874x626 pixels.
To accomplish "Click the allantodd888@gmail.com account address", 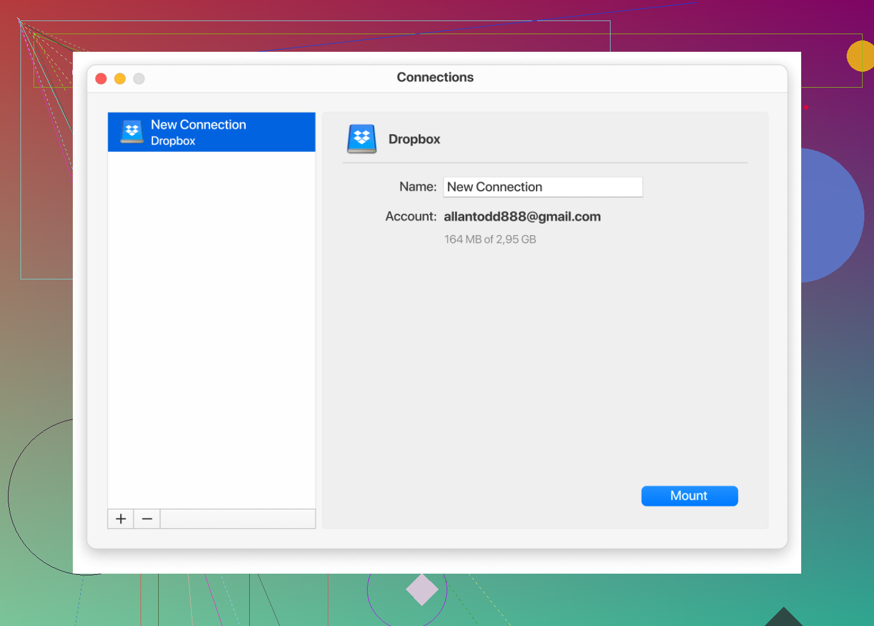I will [522, 217].
